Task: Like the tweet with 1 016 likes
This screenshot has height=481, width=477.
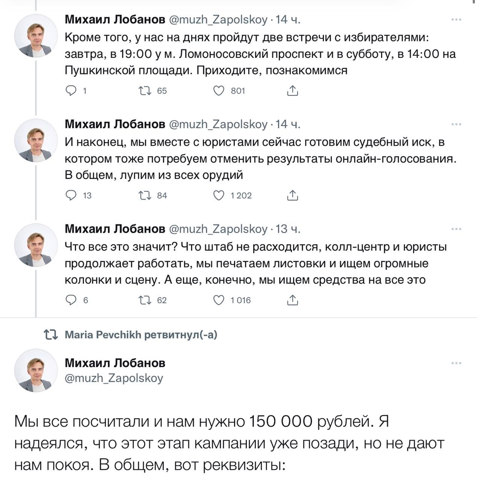Action: (219, 300)
